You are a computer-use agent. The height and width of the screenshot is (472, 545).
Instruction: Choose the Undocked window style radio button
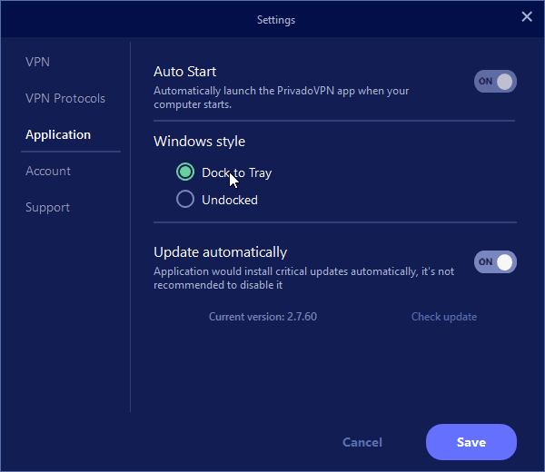(x=185, y=199)
